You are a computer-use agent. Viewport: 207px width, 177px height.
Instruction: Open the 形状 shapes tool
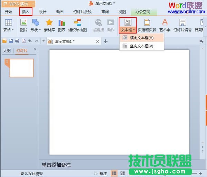(x=36, y=22)
